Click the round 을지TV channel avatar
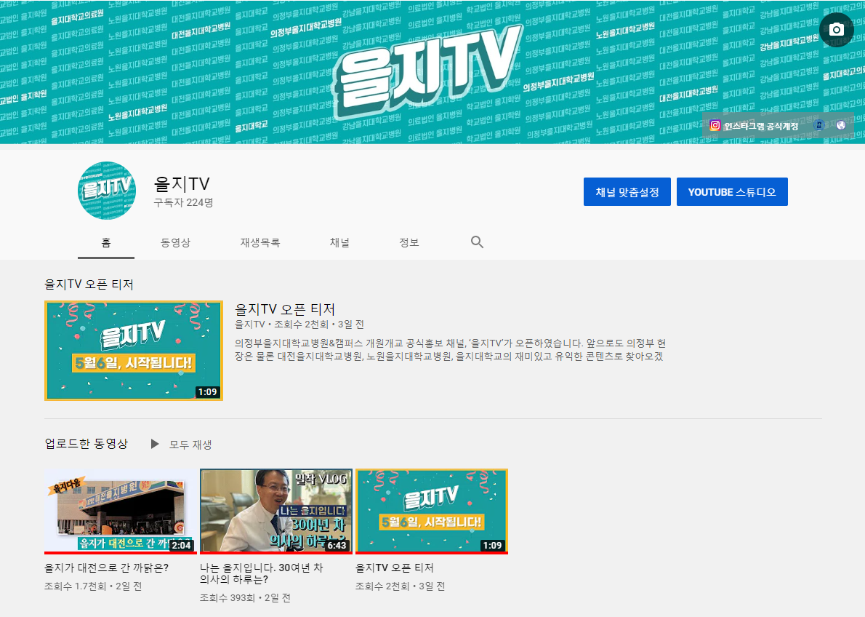Screen dimensions: 865x617 click(106, 191)
